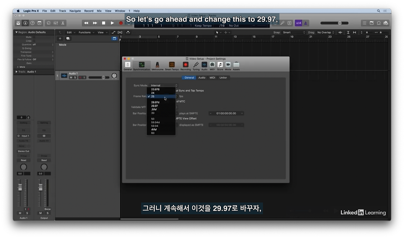Open the media Browsers icon
Screen dimensions: 404x238
(386, 23)
